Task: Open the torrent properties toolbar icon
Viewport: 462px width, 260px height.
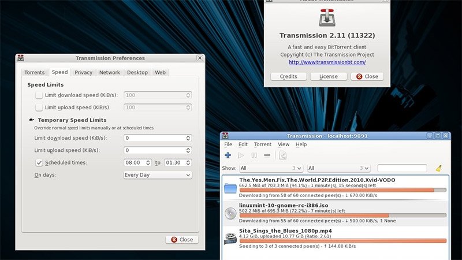Action: (282, 155)
